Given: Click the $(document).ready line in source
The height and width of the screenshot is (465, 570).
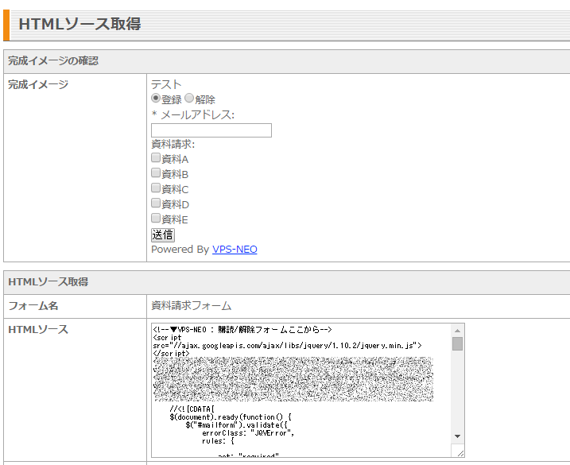Looking at the screenshot, I should click(230, 417).
